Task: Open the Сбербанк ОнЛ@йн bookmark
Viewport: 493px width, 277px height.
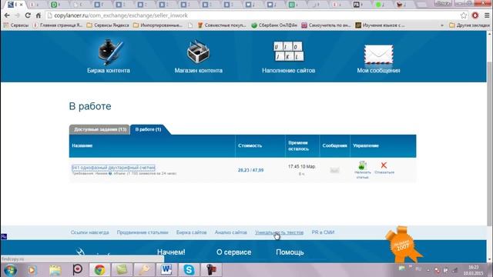Action: 274,25
